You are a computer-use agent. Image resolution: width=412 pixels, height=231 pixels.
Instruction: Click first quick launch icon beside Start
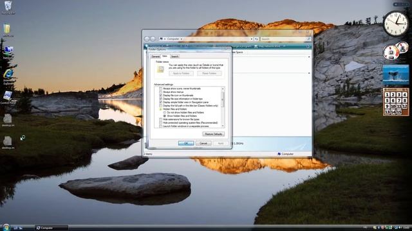coord(15,228)
